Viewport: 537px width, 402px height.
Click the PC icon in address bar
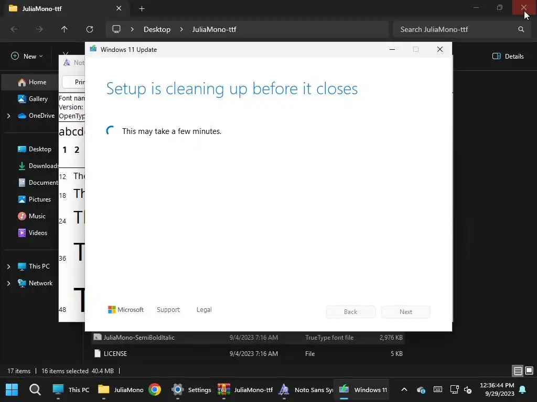(x=116, y=29)
